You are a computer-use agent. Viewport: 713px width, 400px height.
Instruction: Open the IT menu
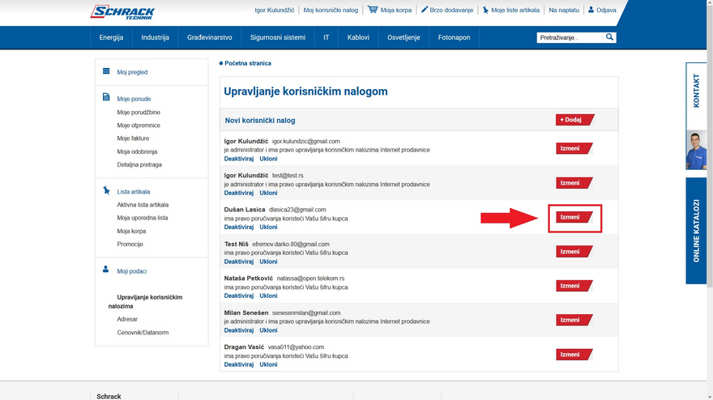326,37
